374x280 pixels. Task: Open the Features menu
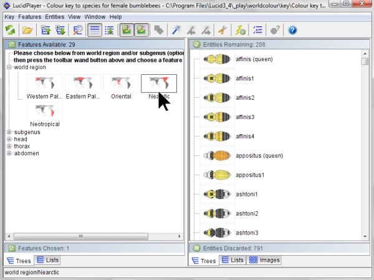click(29, 17)
